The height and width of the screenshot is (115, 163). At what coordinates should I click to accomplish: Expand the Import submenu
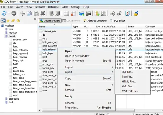tap(87, 67)
